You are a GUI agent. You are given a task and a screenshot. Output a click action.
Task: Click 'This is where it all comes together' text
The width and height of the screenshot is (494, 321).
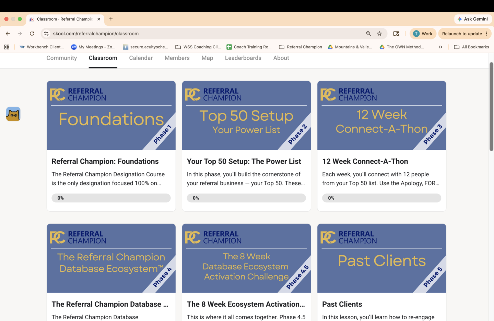point(246,317)
